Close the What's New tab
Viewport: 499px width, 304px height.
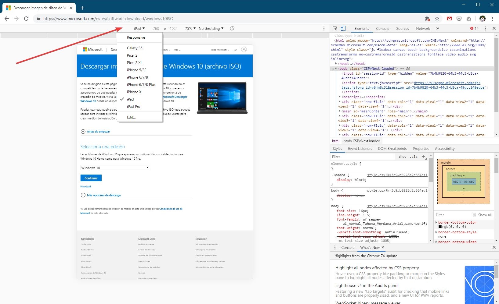(383, 247)
